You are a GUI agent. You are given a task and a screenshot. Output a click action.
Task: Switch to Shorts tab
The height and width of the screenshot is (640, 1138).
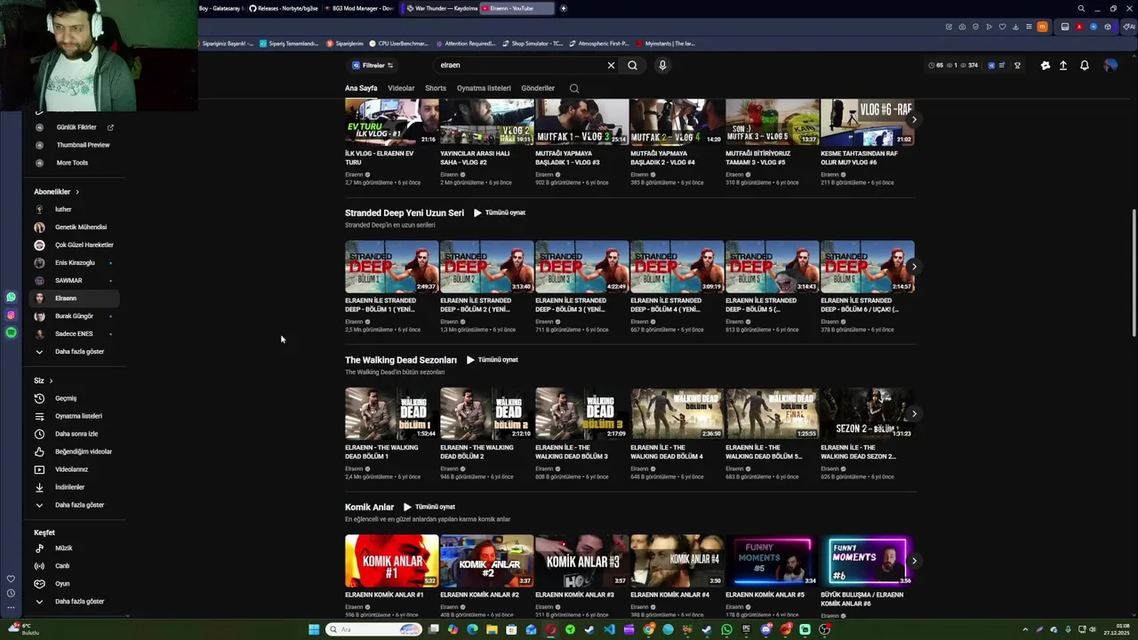tap(436, 88)
